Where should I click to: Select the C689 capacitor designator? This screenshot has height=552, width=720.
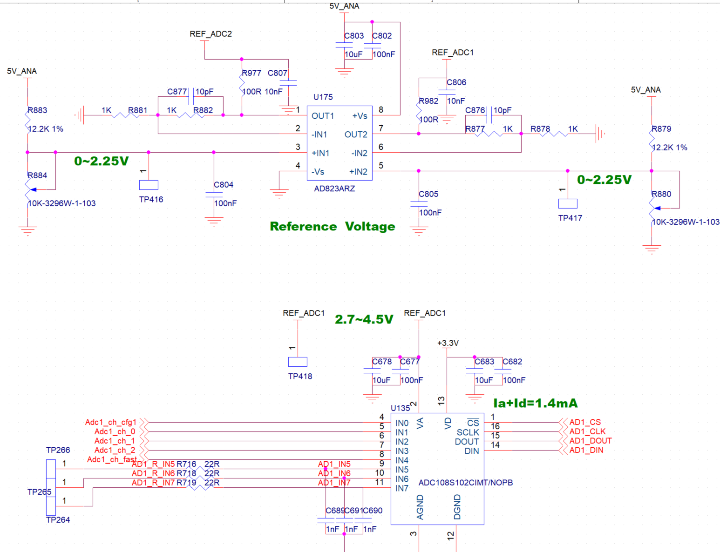pos(335,511)
